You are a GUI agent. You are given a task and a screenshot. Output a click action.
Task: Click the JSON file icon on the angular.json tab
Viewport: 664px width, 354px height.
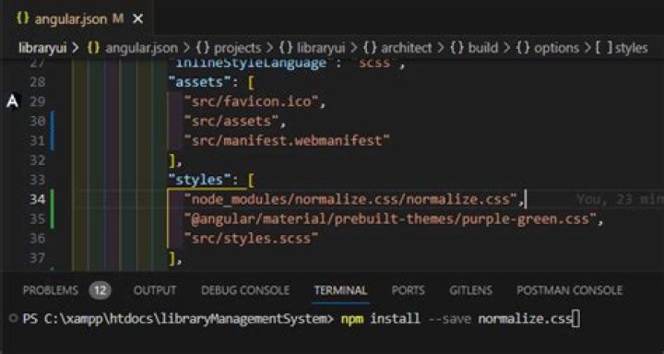pyautogui.click(x=23, y=19)
